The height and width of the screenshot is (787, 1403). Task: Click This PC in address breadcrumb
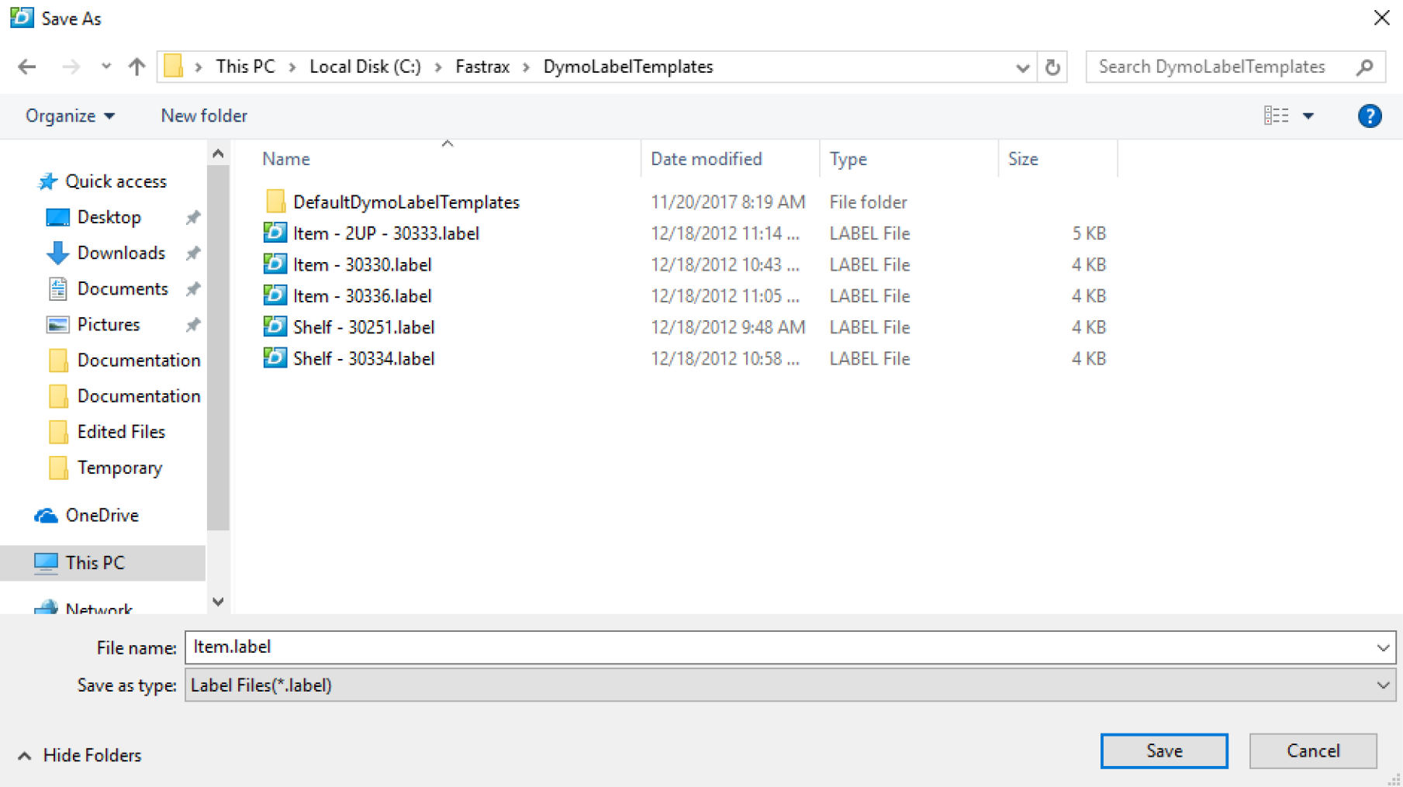[x=245, y=67]
